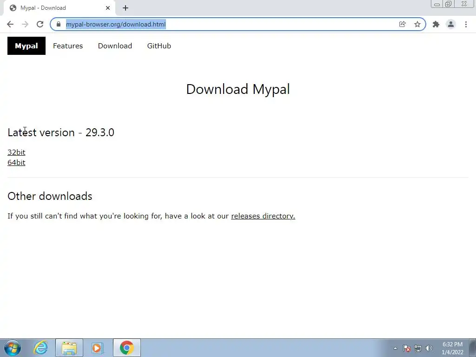Screen dimensions: 476x357
Task: Open the Action Center flag icon
Action: click(x=407, y=348)
